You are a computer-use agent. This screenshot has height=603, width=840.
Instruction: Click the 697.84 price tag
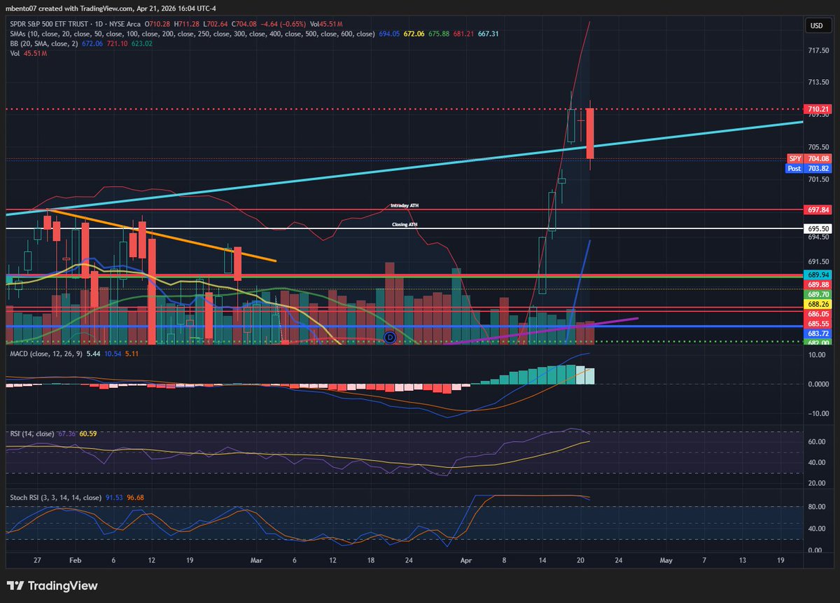click(818, 209)
